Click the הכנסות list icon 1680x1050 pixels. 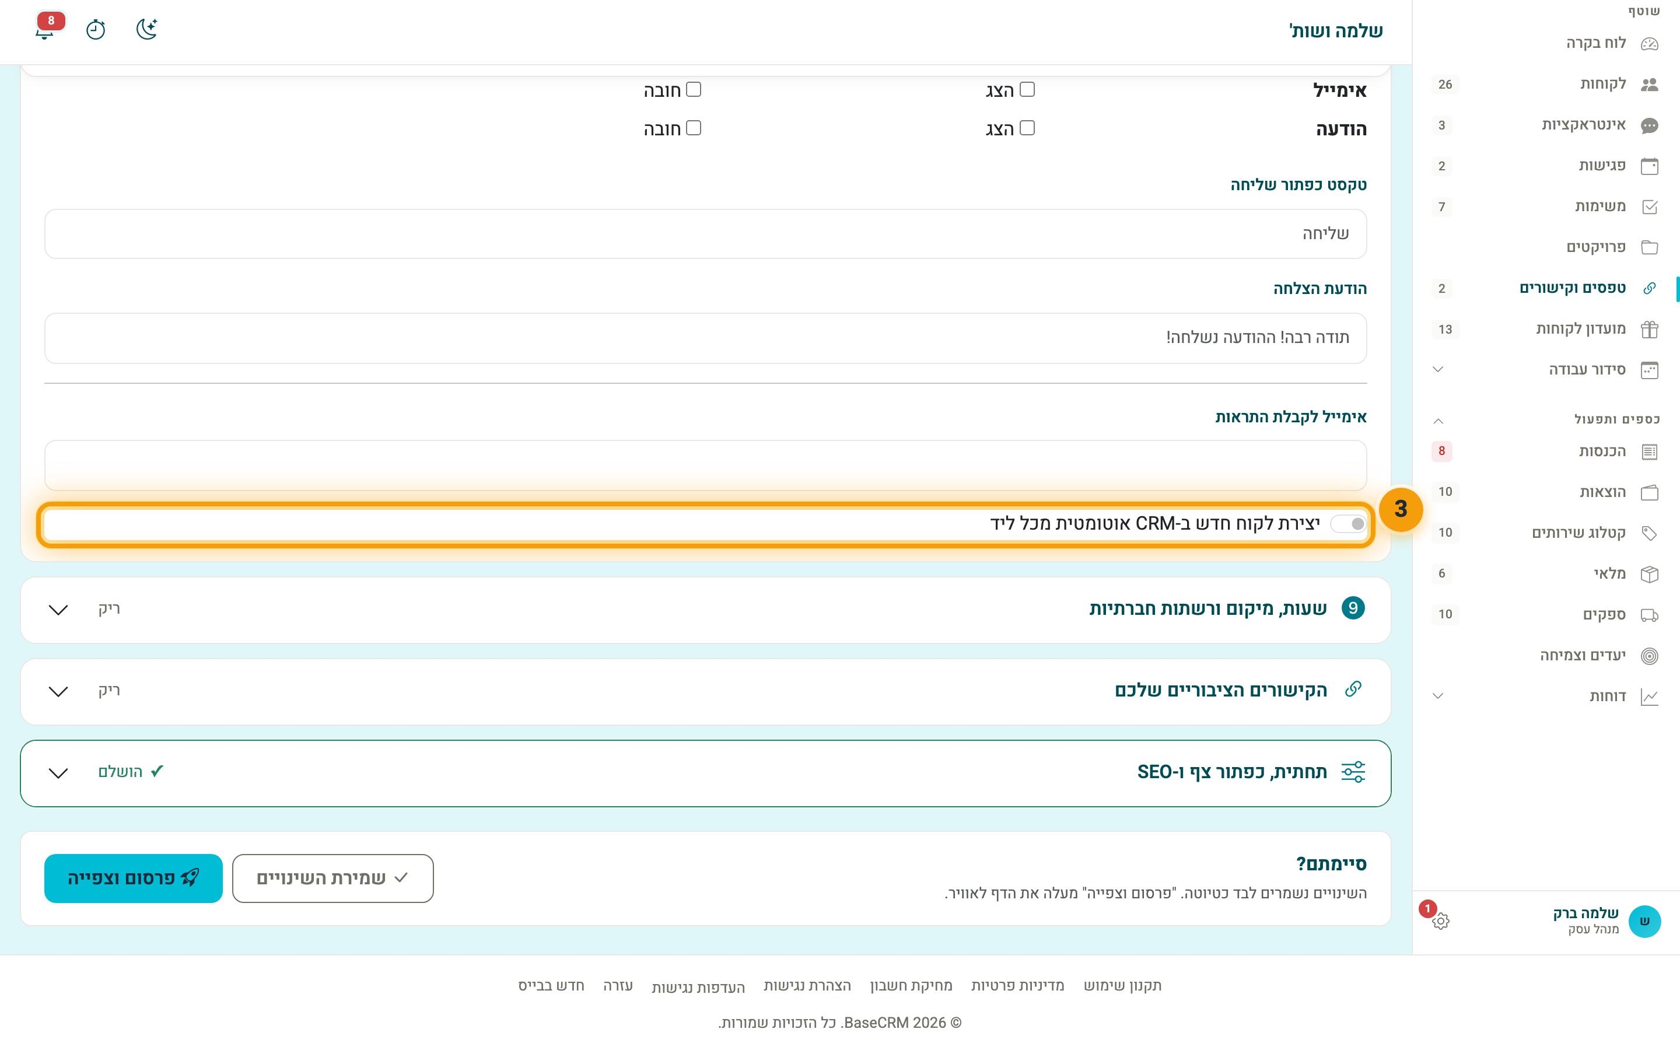click(x=1650, y=452)
